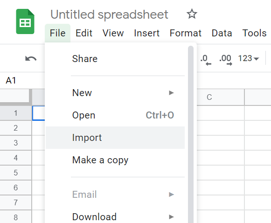The width and height of the screenshot is (271, 223).
Task: Expand the Download submenu arrow
Action: [x=171, y=216]
